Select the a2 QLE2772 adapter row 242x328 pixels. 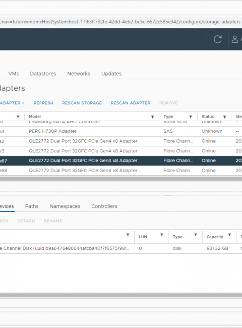tap(121, 141)
